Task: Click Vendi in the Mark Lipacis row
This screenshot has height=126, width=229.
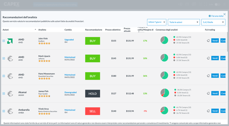Action: [x=215, y=58]
